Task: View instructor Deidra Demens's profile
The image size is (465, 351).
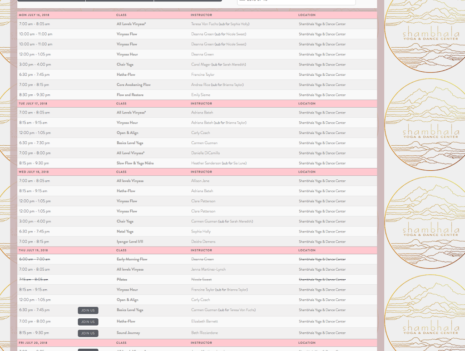Action: click(203, 242)
